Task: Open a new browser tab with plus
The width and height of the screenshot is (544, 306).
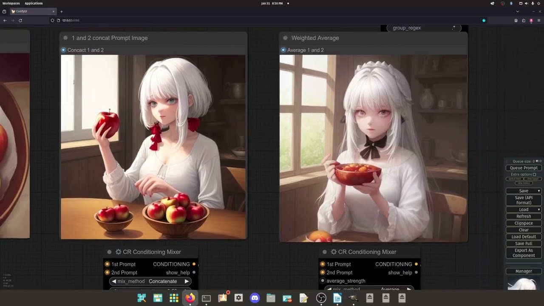Action: coord(61,11)
